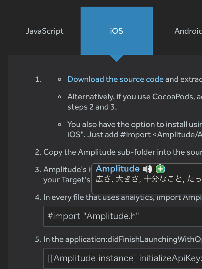The height and width of the screenshot is (269, 202).
Task: Click "your Target's" text in step 3
Action: pyautogui.click(x=67, y=180)
